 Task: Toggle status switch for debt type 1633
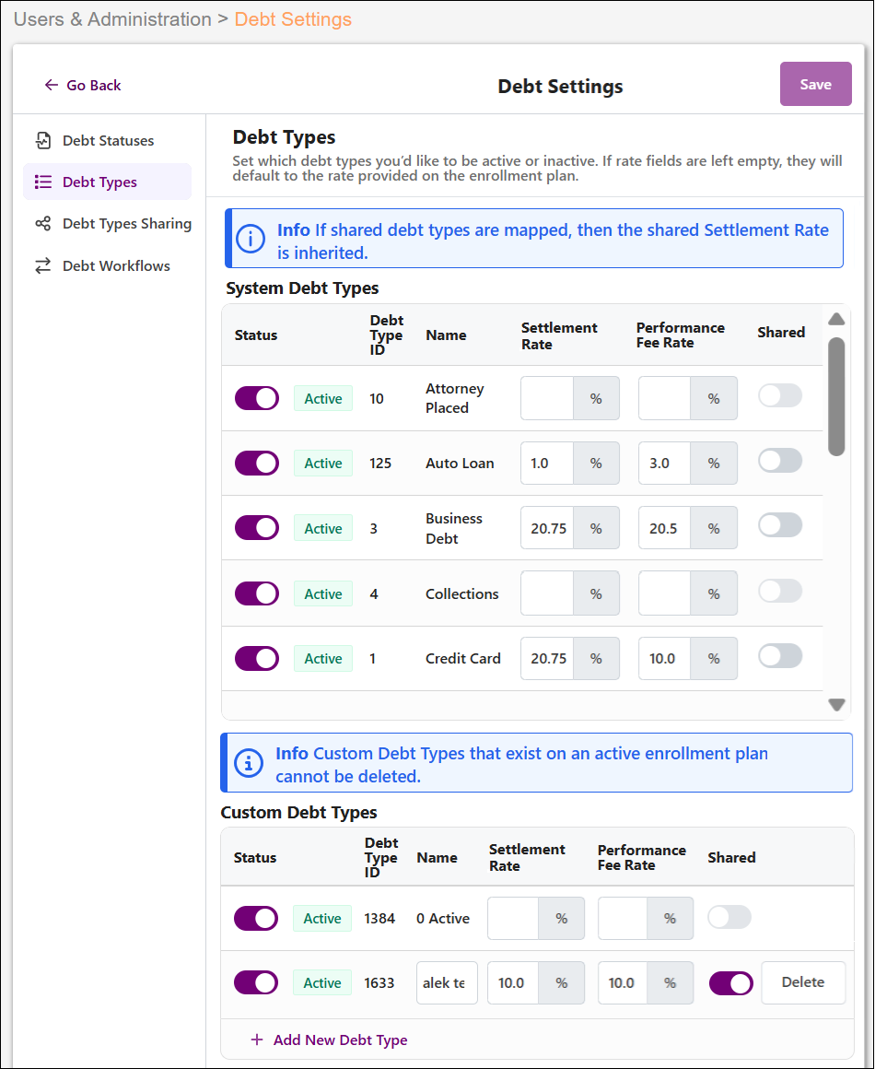255,982
